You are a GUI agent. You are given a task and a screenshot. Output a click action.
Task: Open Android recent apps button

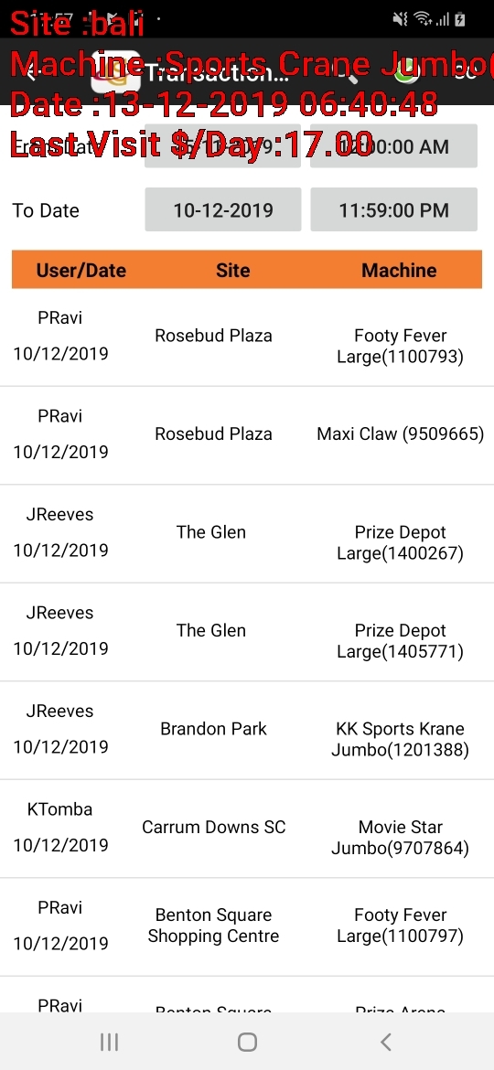pyautogui.click(x=109, y=1042)
